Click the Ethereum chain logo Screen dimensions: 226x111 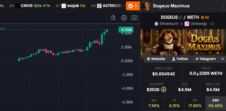[x=156, y=24]
